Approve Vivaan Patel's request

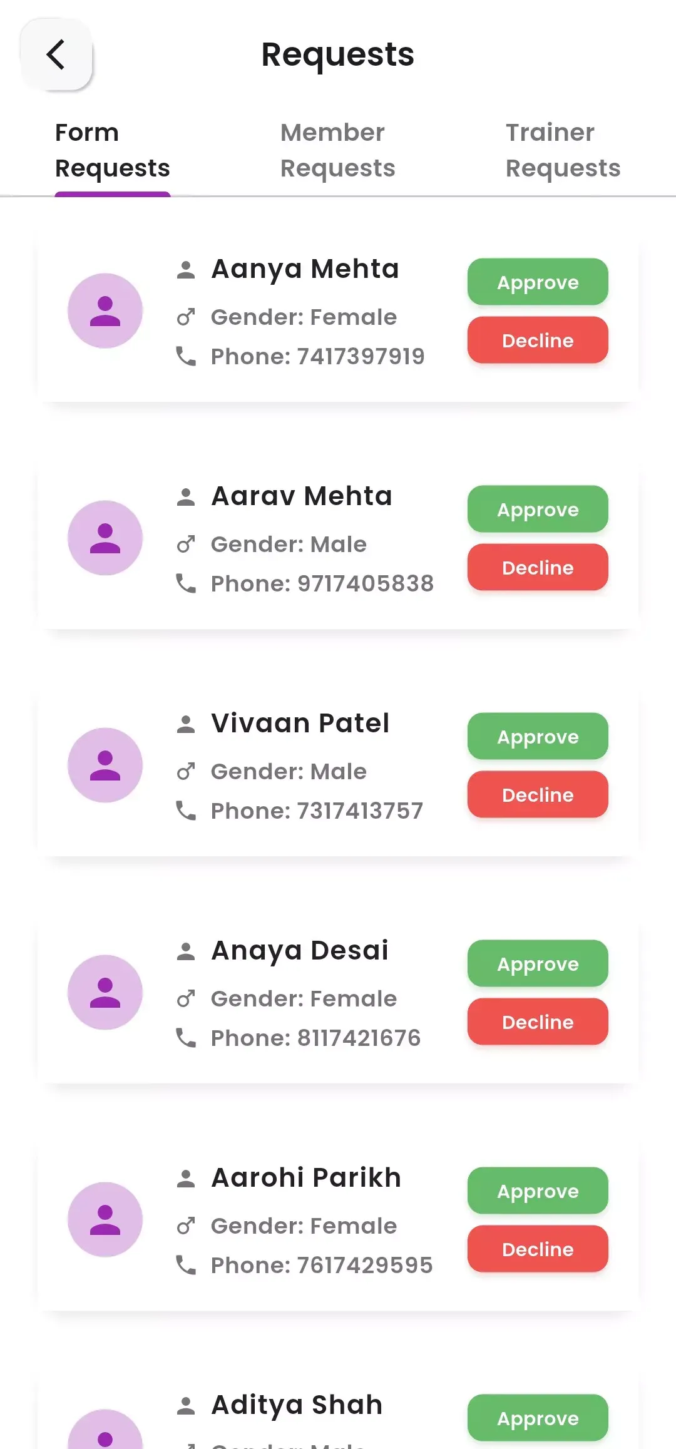coord(538,737)
